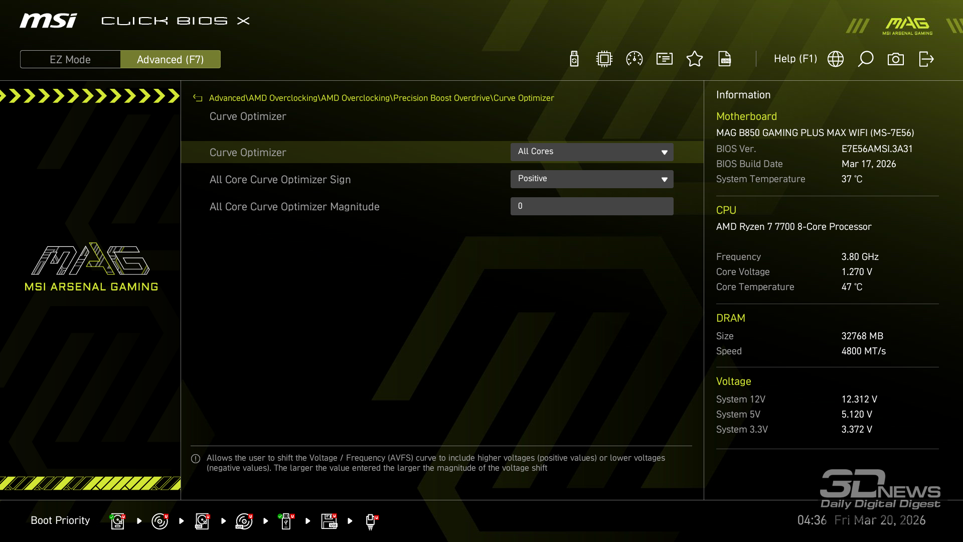Image resolution: width=963 pixels, height=542 pixels.
Task: Click the breadcrumb back arrow
Action: (198, 98)
